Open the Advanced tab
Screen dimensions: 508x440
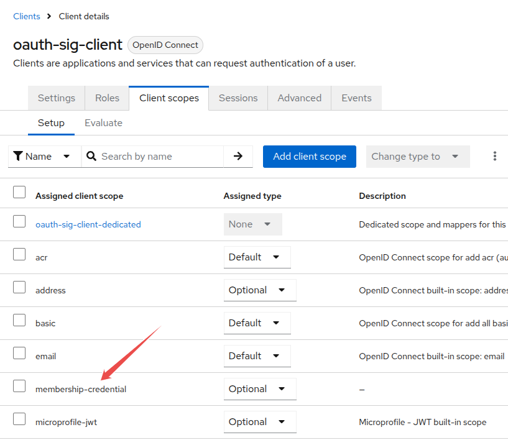[x=299, y=98]
